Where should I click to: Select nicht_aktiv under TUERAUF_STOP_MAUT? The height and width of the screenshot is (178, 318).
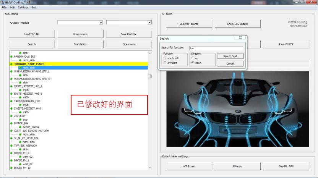pos(29,68)
